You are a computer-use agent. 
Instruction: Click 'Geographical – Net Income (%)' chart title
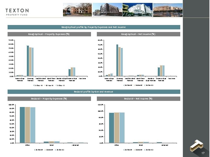point(138,34)
